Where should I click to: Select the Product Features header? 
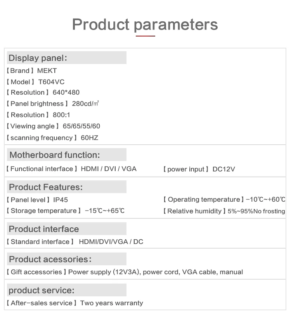(67, 187)
